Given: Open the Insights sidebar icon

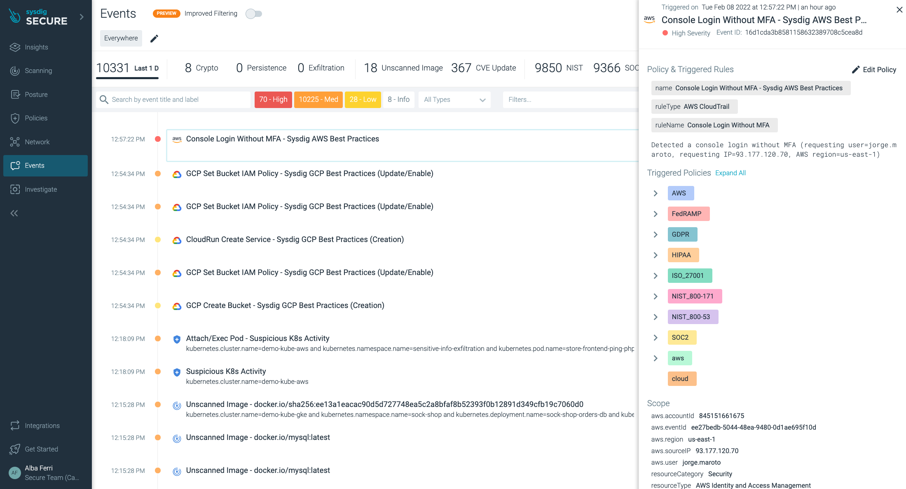Looking at the screenshot, I should coord(15,47).
